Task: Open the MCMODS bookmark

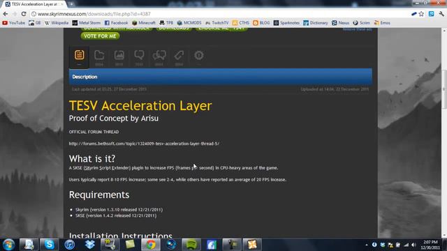Action: point(189,23)
